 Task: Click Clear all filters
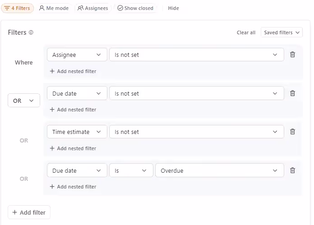click(246, 32)
